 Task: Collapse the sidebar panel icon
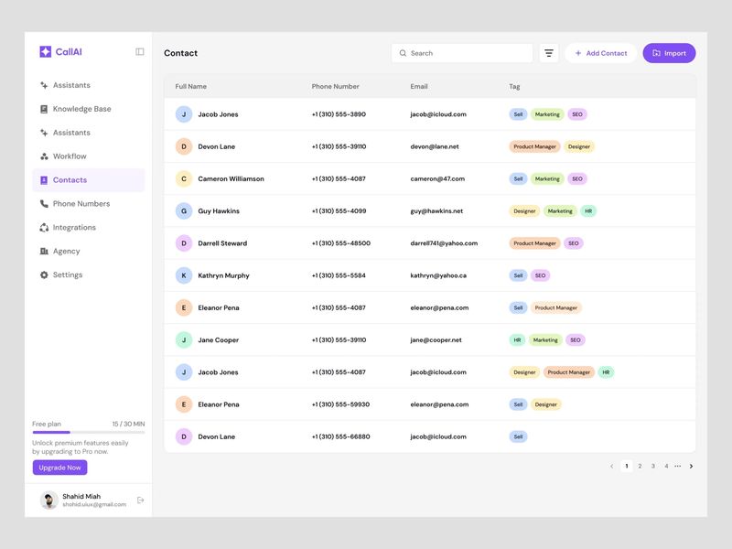coord(140,52)
